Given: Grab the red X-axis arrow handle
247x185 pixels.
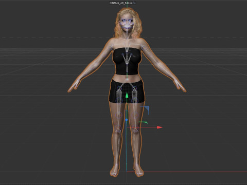Looking at the screenshot, I should coord(160,127).
